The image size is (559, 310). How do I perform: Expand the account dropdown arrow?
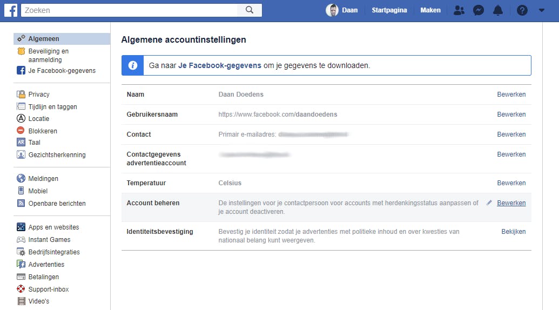(x=542, y=10)
